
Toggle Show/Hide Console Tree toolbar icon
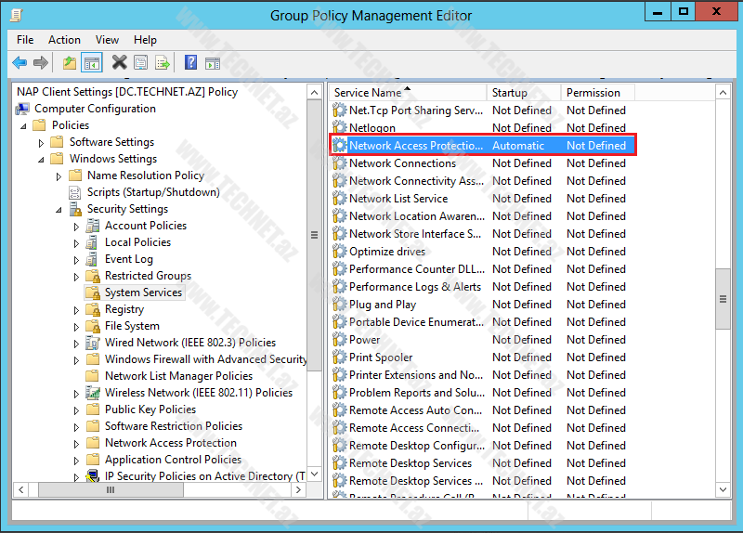tap(92, 63)
